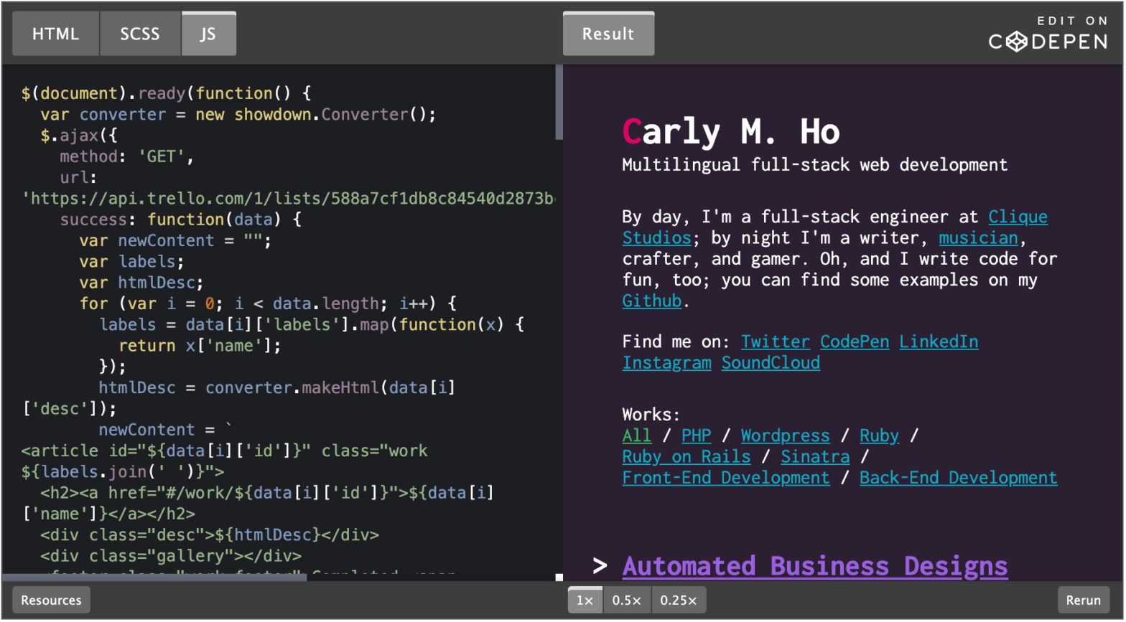Toggle the Result tab
This screenshot has height=622, width=1126.
[608, 34]
